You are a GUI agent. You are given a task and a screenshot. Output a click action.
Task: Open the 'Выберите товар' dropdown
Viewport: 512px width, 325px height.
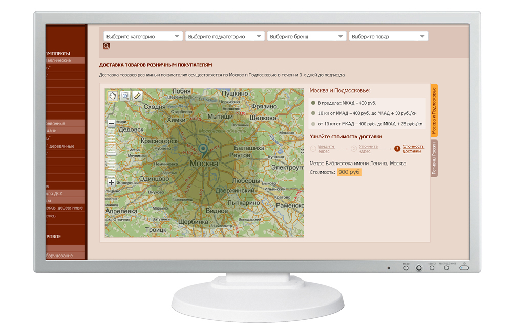[x=389, y=36]
